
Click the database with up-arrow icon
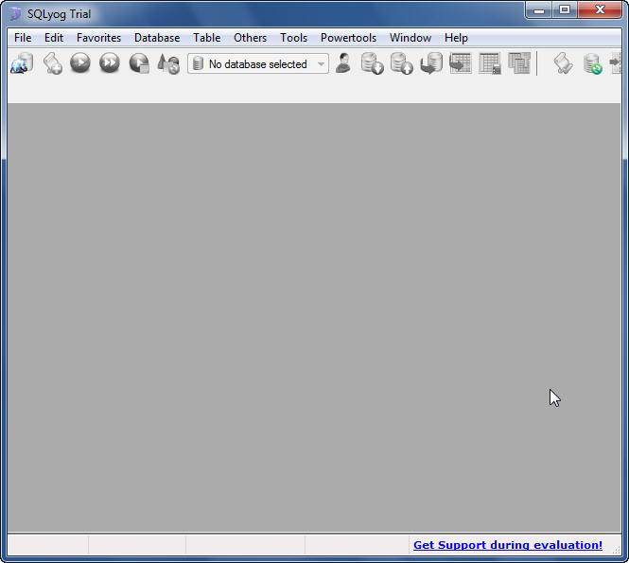(402, 63)
